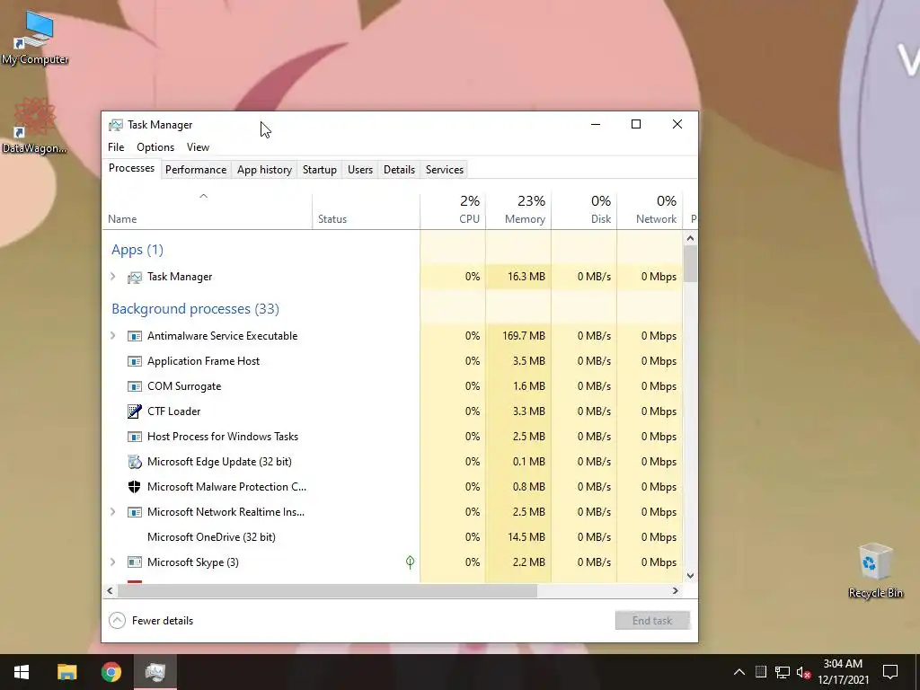Sort processes by Memory column

click(x=518, y=211)
